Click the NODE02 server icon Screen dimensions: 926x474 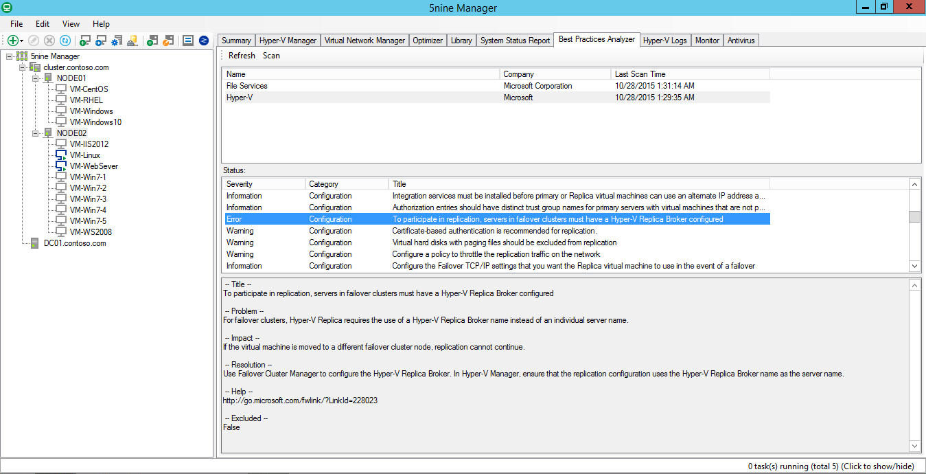pyautogui.click(x=49, y=133)
